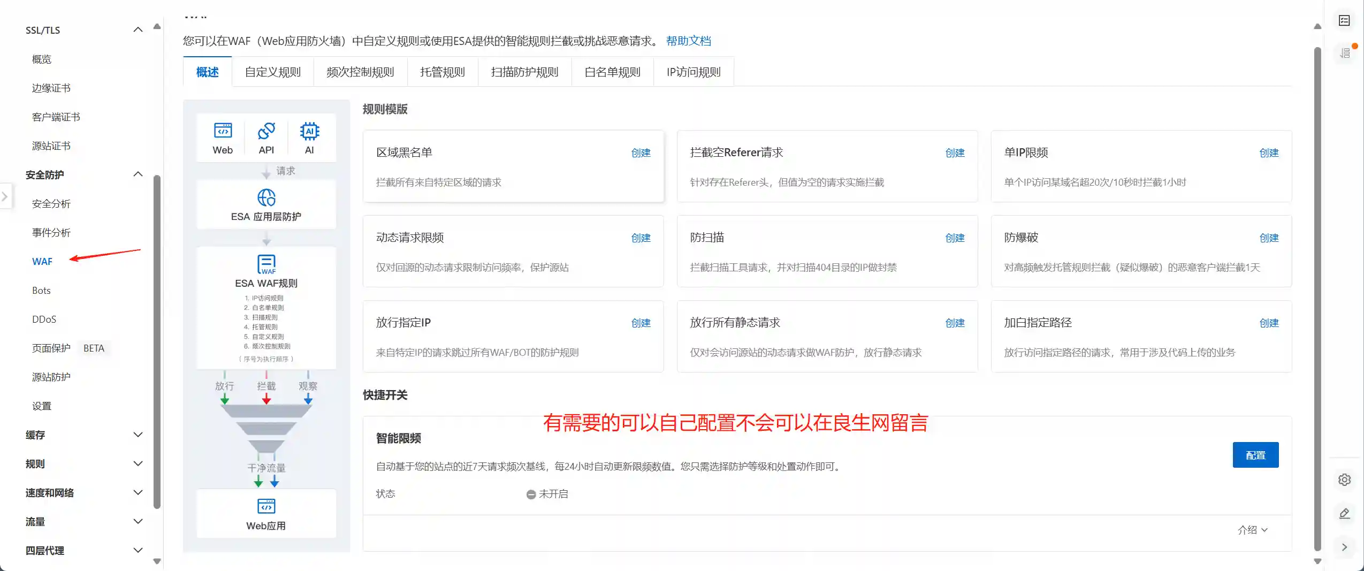Viewport: 1364px width, 571px height.
Task: Click the pencil edit icon on right sidebar
Action: (1345, 514)
